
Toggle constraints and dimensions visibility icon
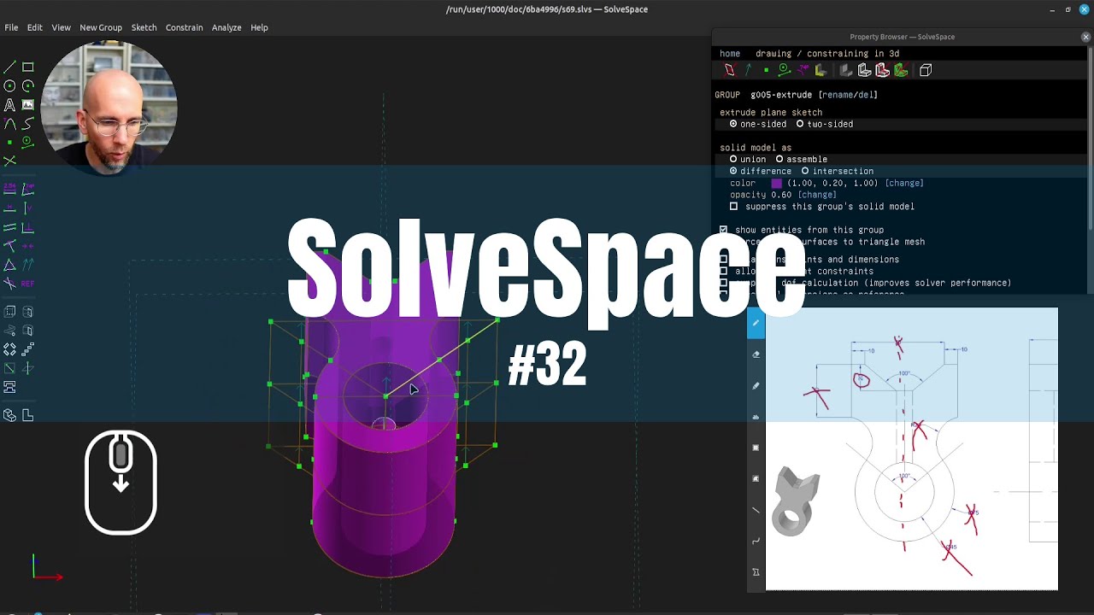[x=803, y=70]
